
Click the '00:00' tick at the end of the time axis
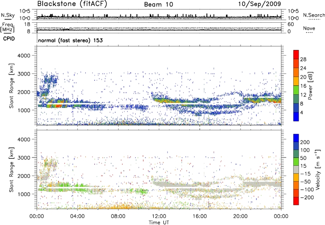[x=281, y=216]
